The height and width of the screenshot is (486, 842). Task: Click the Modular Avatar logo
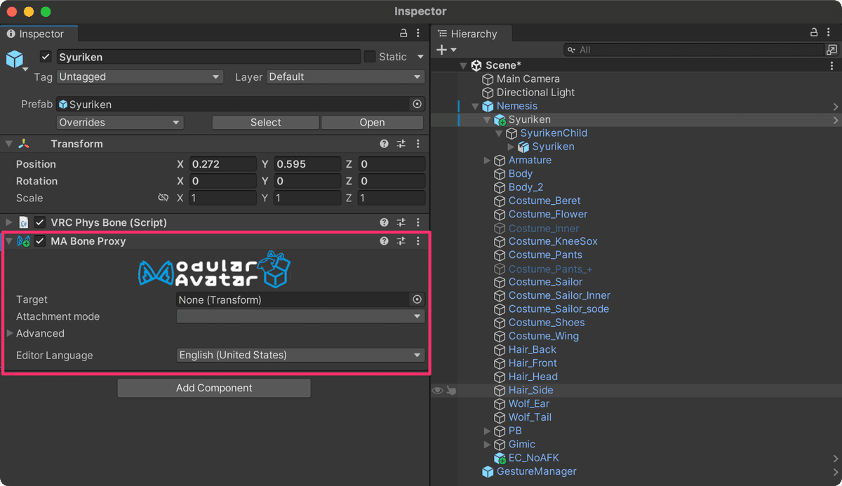point(214,270)
